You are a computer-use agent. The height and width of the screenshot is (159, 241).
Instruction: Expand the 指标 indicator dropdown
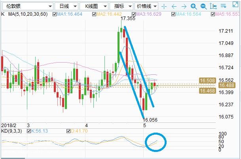point(121,6)
